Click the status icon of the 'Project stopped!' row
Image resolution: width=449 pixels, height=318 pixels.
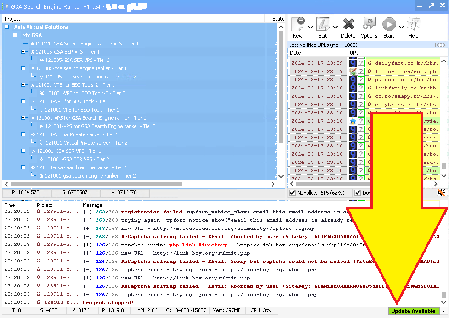point(38,302)
